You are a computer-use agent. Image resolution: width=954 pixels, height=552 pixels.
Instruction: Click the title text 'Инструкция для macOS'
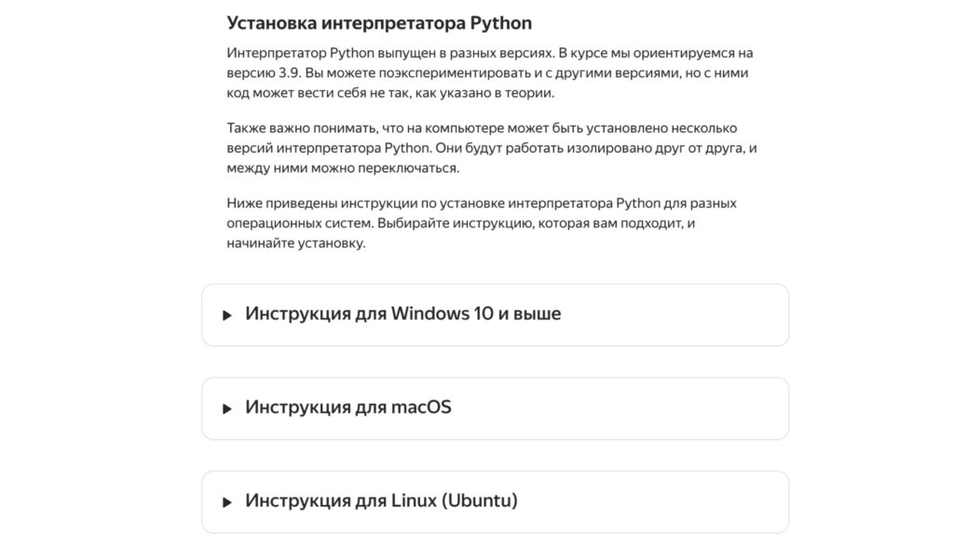click(348, 408)
